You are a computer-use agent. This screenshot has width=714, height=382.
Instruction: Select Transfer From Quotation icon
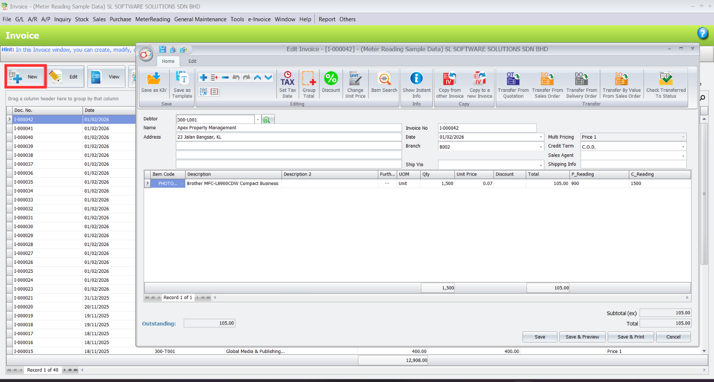(x=513, y=79)
